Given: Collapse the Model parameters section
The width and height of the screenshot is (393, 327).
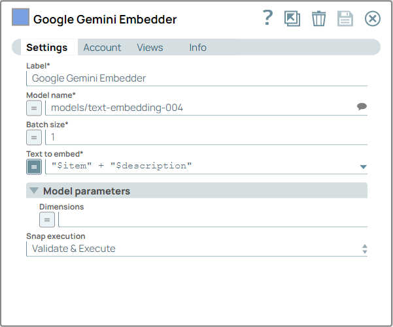Looking at the screenshot, I should [34, 191].
